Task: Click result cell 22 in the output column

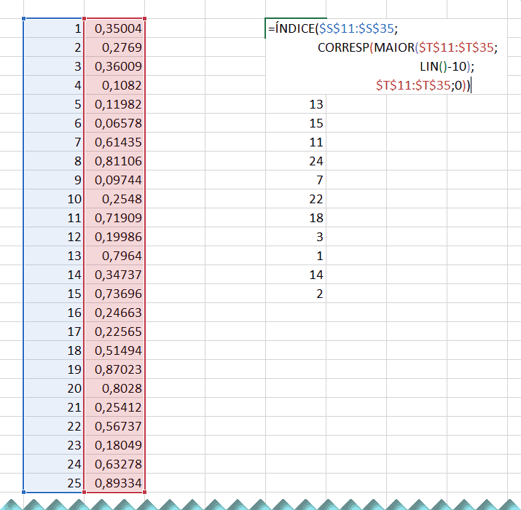Action: tap(316, 199)
